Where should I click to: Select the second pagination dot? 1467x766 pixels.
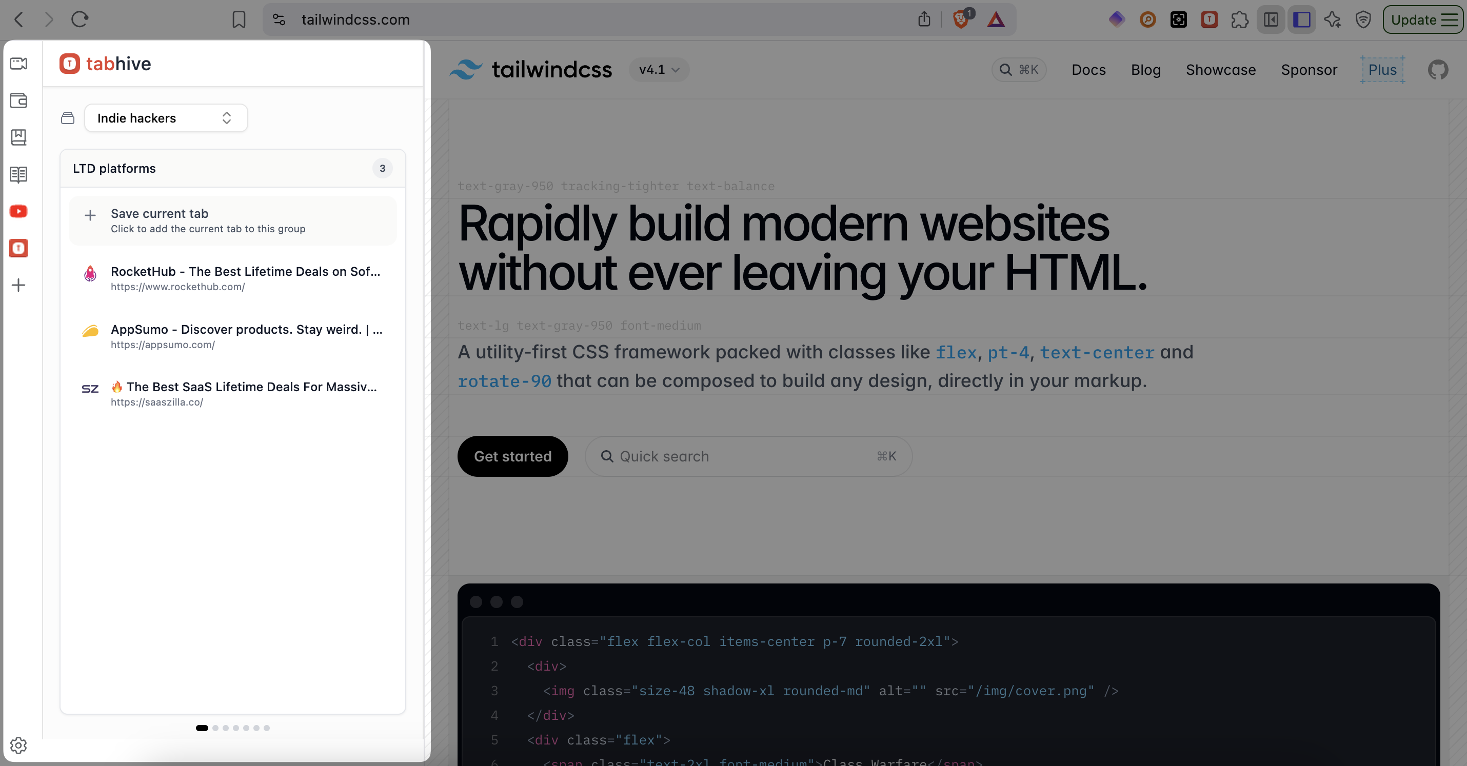click(x=215, y=728)
